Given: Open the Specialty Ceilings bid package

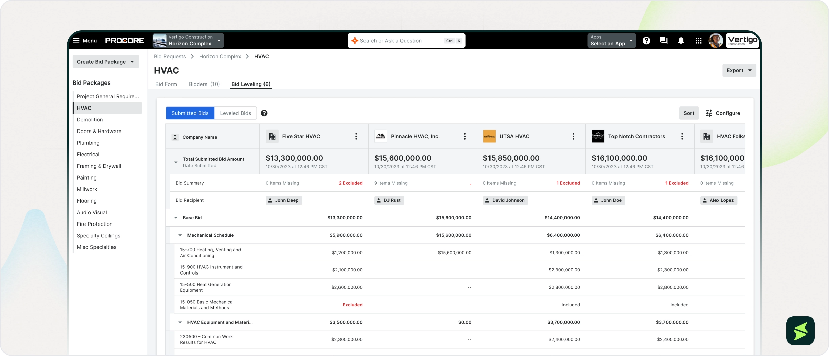Looking at the screenshot, I should [99, 236].
